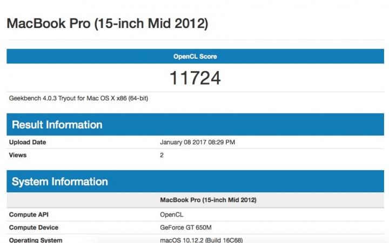Image resolution: width=389 pixels, height=243 pixels.
Task: Select the Views count 2
Action: tap(162, 155)
